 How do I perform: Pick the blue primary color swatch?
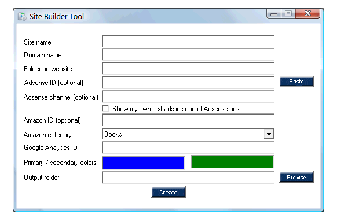(x=144, y=163)
